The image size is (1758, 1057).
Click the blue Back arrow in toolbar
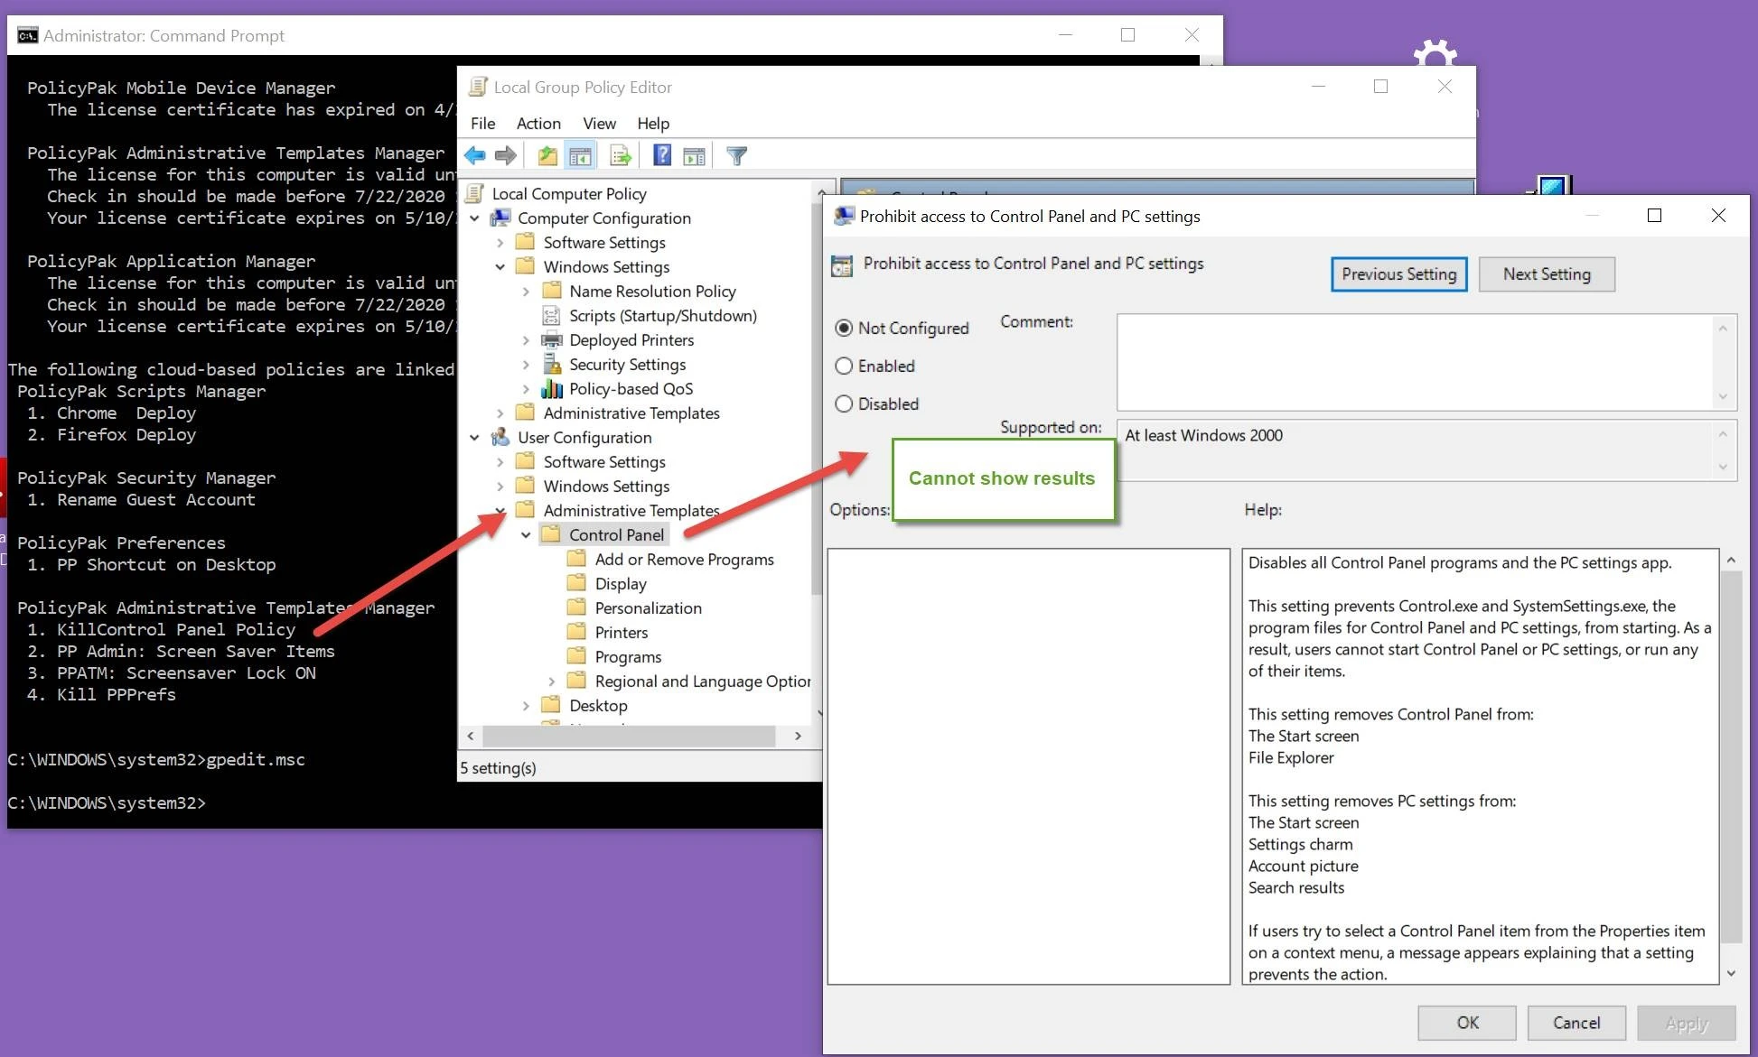pyautogui.click(x=475, y=155)
